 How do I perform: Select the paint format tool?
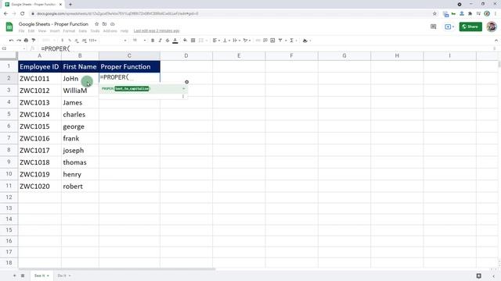tap(34, 41)
